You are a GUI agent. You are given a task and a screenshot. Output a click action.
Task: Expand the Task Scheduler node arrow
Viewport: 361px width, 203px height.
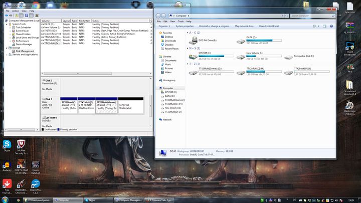pos(10,28)
